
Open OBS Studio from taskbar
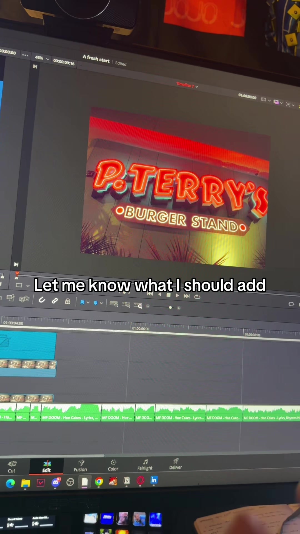coord(70,482)
